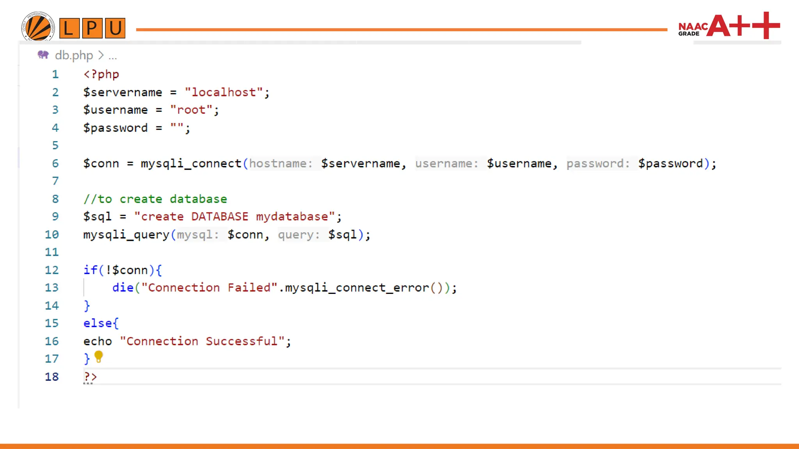Click the die keyword on line 13
This screenshot has height=449, width=799.
coord(123,288)
